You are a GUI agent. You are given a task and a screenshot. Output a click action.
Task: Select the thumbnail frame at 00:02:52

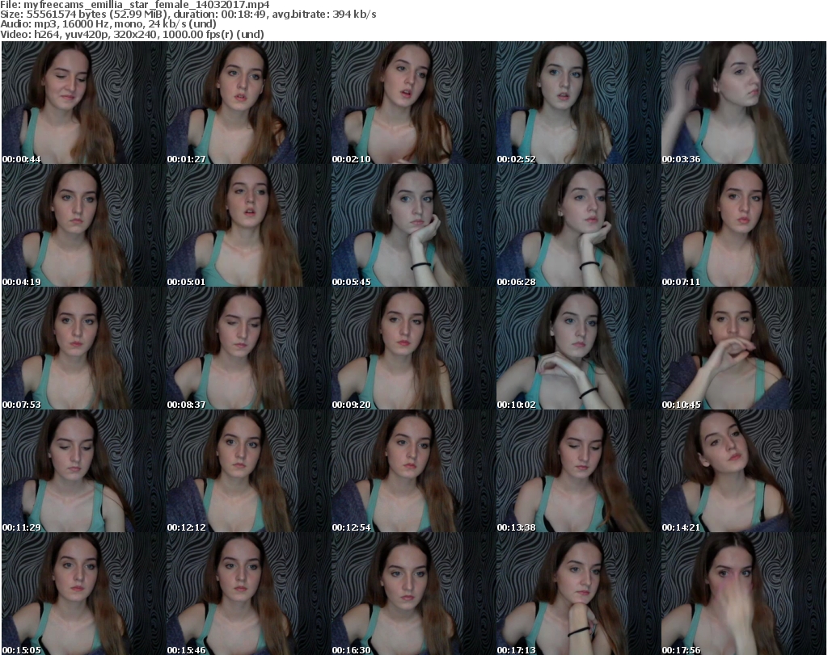click(x=579, y=103)
